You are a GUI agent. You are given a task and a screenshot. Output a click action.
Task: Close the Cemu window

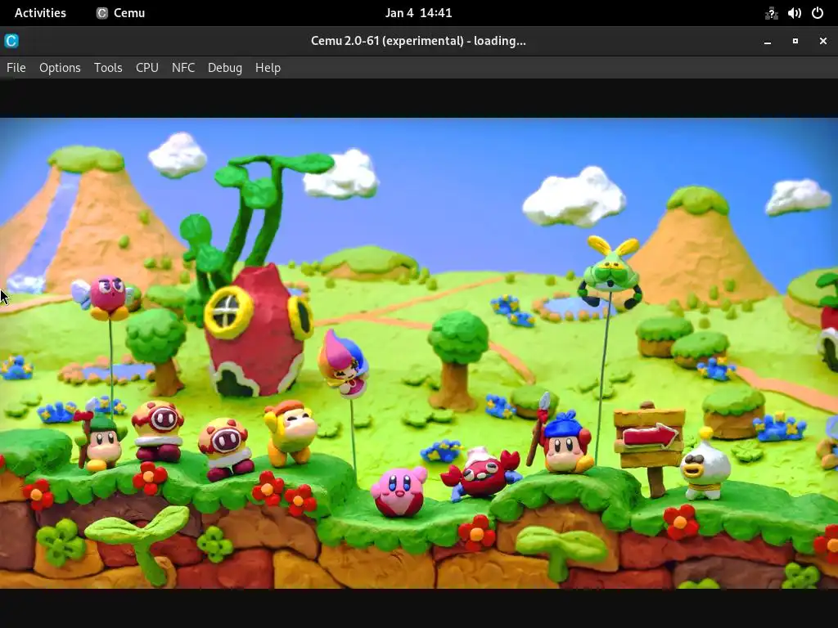click(823, 41)
